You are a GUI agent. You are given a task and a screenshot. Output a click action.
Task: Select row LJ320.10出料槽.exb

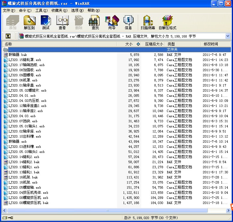click(x=117, y=136)
